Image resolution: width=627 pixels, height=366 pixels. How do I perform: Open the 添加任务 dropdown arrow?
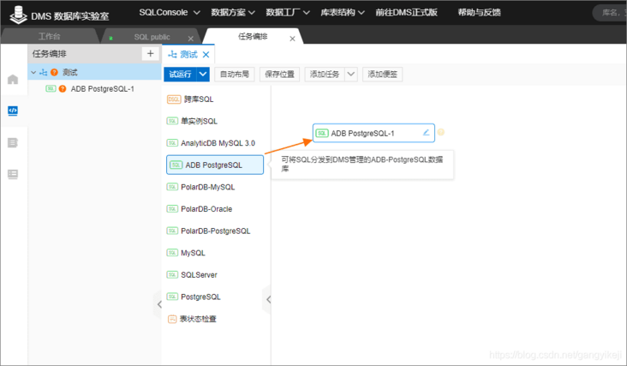(351, 74)
